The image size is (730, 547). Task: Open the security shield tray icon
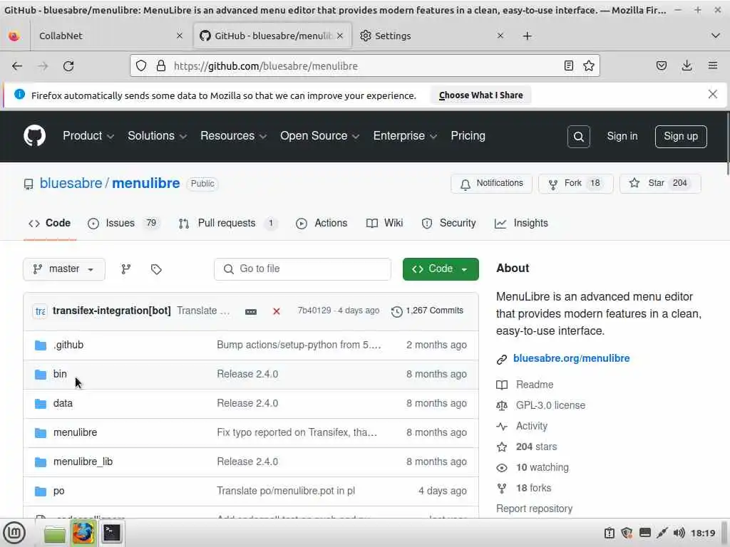pyautogui.click(x=627, y=533)
